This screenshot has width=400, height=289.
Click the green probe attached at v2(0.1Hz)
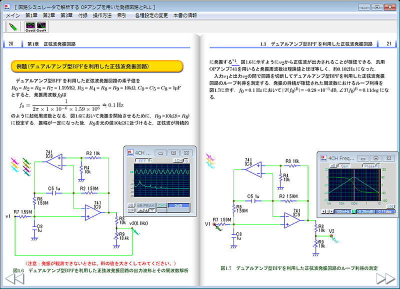pos(136,231)
